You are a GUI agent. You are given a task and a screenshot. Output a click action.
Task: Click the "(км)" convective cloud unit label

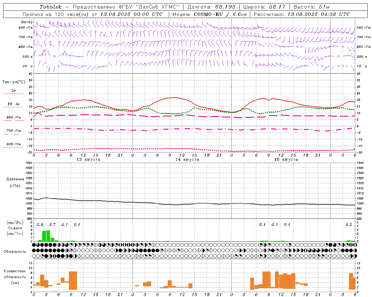click(x=15, y=282)
